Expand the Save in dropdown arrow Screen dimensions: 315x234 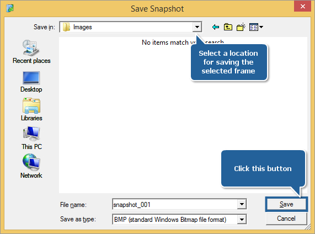[197, 27]
